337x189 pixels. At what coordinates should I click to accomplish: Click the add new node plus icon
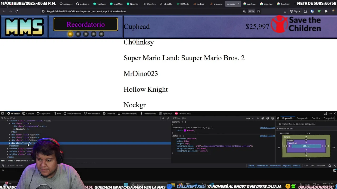163,118
